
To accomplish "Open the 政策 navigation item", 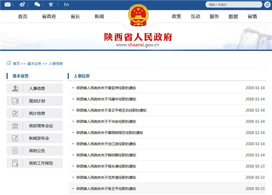I will [176, 17].
